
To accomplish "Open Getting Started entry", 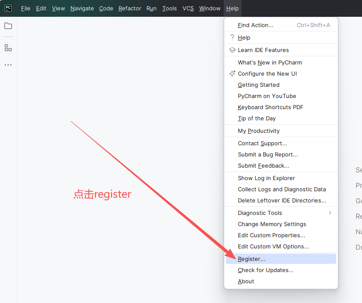I will (x=281, y=85).
